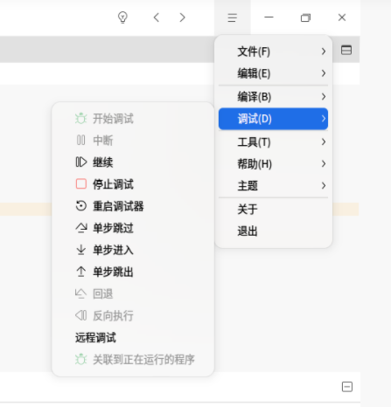Click the bug icon beside 关联到正在运行的程序
Viewport: 391px width, 407px height.
click(81, 359)
